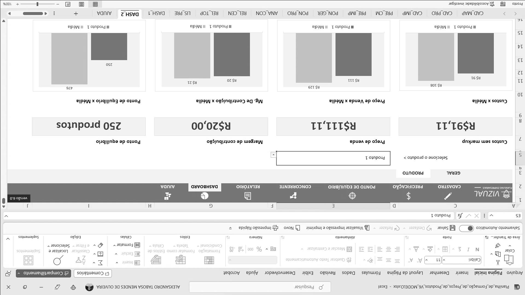This screenshot has height=295, width=525.
Task: Apply underline with the S button
Action: [460, 249]
